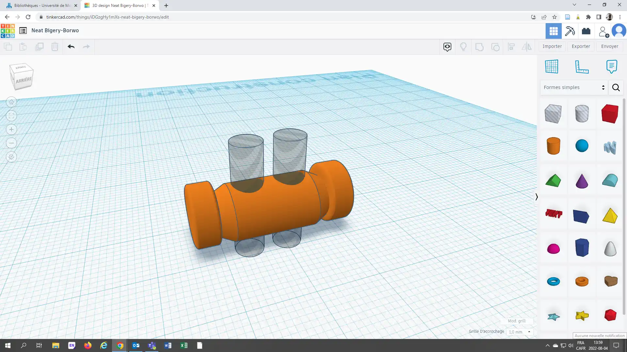The height and width of the screenshot is (352, 627).
Task: Select the yellow Pyramid shape
Action: pos(610,216)
